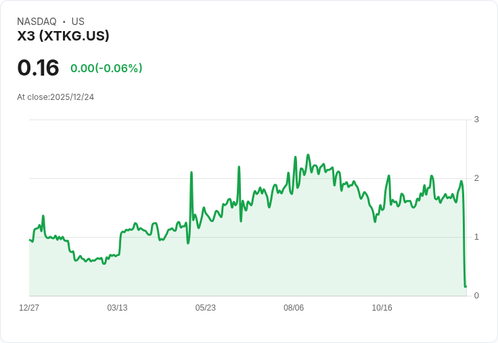Click the At close 2025/12/24 date text
Viewport: 498px width, 343px height.
coord(55,97)
